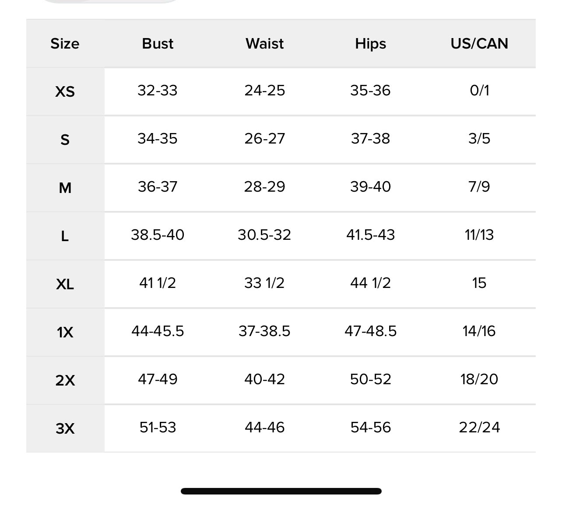Screen dimensions: 562x505
Task: Tap the Waist column header
Action: 264,44
